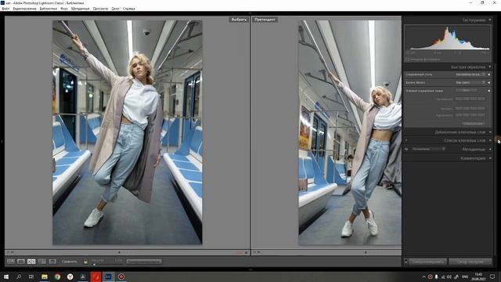Toggle the link focus padlock icon
This screenshot has width=501, height=282.
click(x=85, y=262)
